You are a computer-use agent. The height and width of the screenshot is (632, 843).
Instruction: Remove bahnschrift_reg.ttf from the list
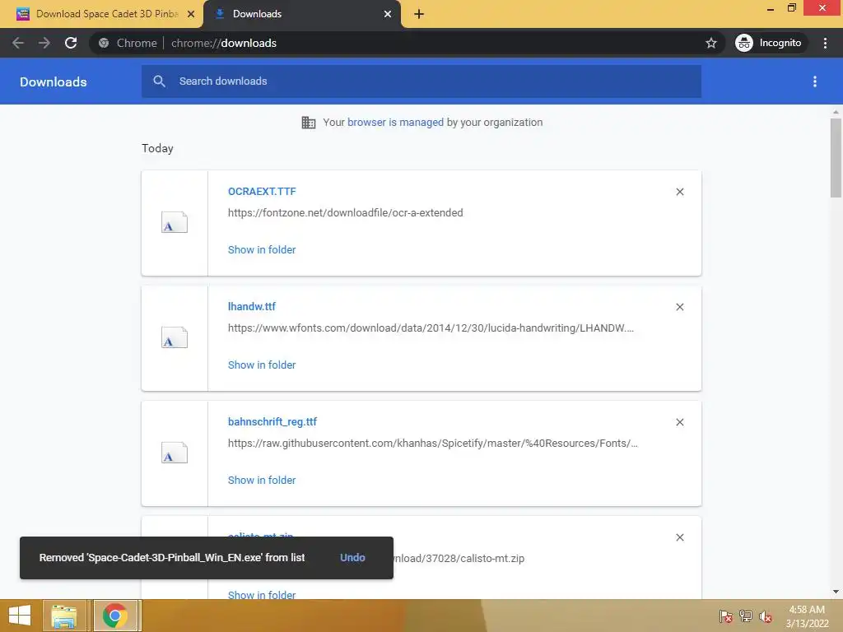point(679,422)
